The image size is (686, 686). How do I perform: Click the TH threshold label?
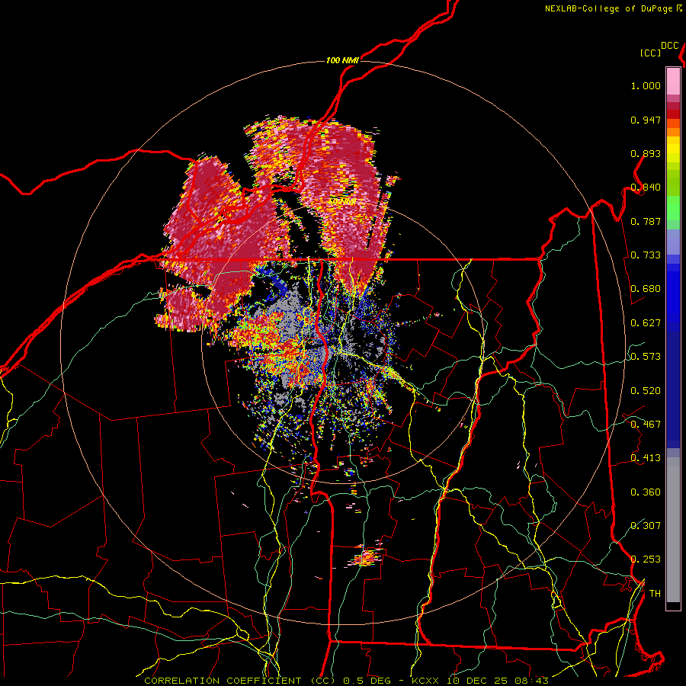[655, 594]
